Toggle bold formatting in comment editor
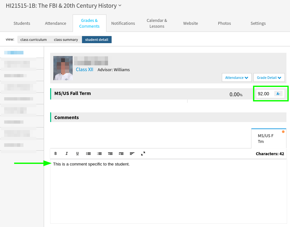 [x=56, y=154]
